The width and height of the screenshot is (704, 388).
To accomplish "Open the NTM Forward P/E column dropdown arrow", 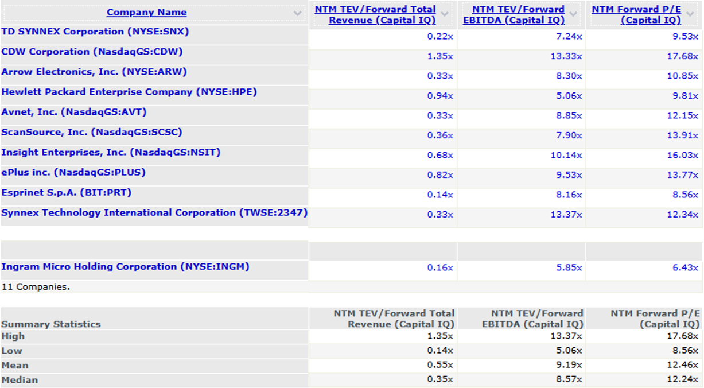I will pos(691,13).
